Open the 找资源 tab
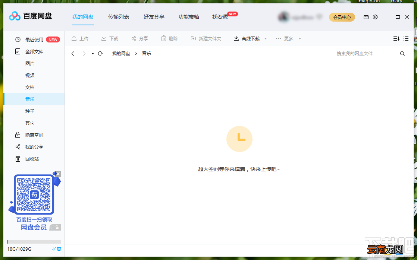The image size is (417, 260). coord(220,17)
